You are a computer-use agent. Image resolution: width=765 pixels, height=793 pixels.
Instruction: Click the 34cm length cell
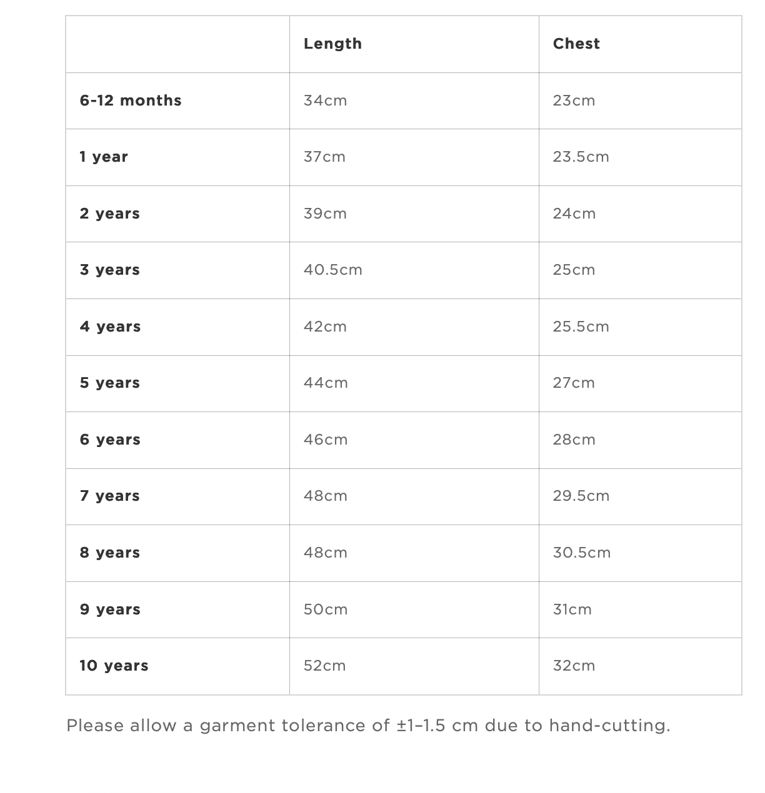pos(325,101)
